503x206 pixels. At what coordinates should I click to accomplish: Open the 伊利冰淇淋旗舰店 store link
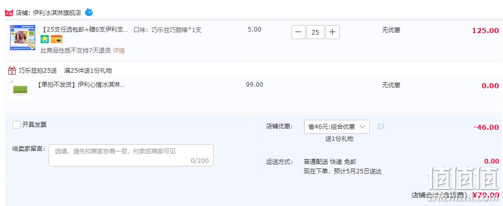pyautogui.click(x=57, y=13)
